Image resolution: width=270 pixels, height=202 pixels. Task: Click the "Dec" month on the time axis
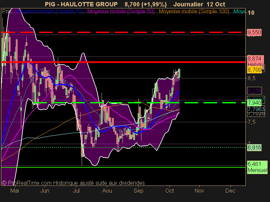(x=231, y=191)
